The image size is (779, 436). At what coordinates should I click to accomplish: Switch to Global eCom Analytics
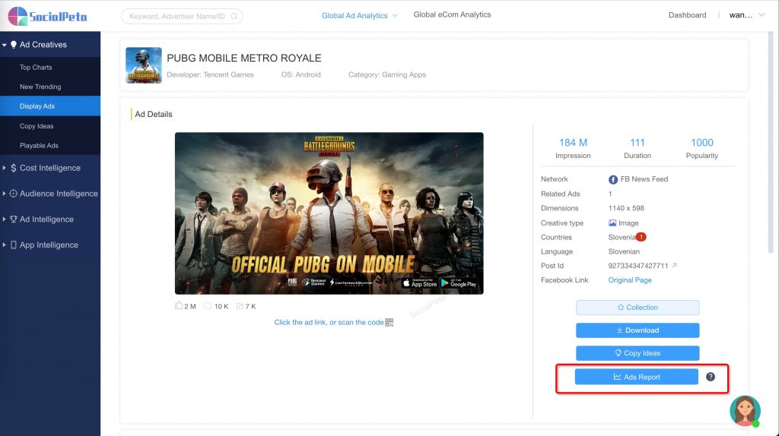click(452, 15)
